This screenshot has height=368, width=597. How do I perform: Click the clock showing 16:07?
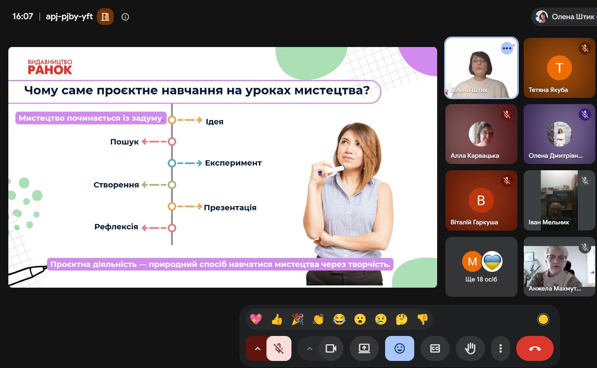[22, 17]
